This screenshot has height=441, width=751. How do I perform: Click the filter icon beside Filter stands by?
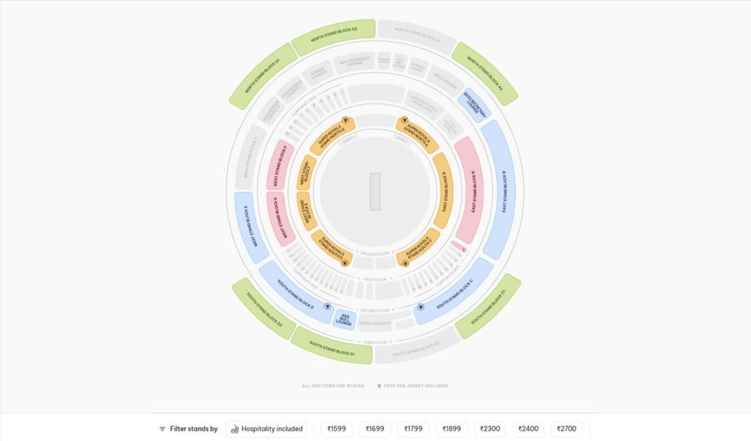(162, 429)
